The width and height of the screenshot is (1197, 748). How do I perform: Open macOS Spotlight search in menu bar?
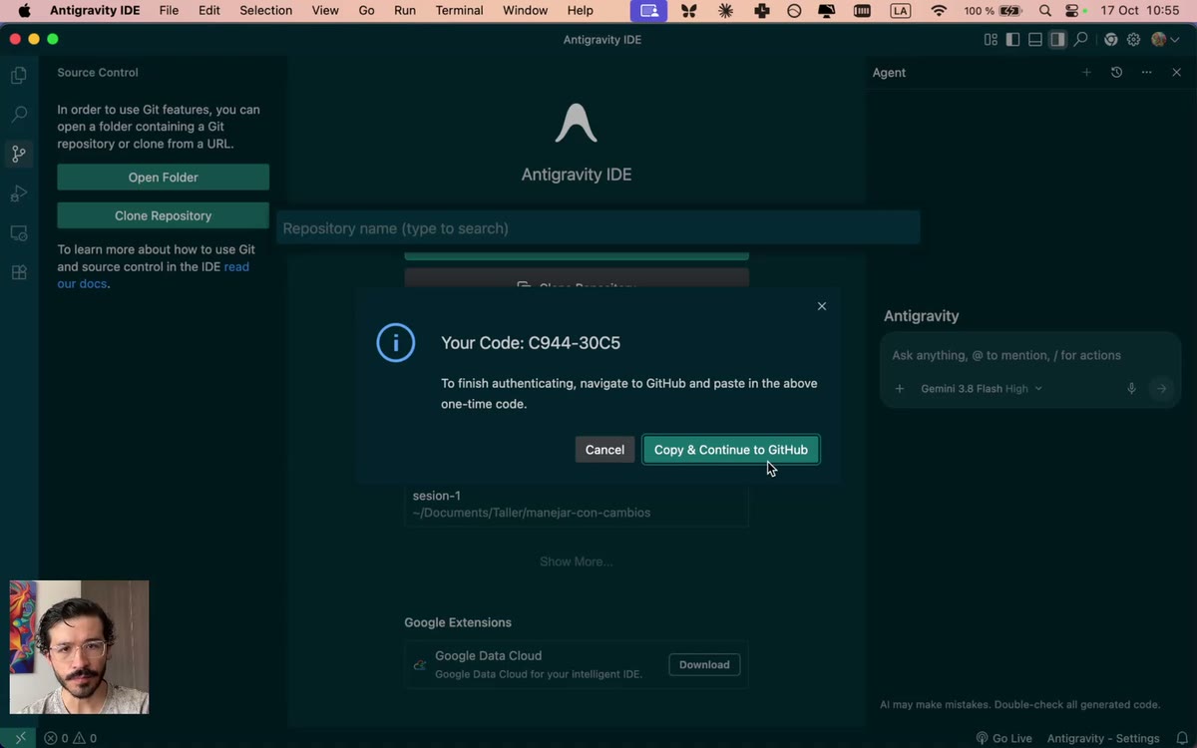(x=1044, y=11)
